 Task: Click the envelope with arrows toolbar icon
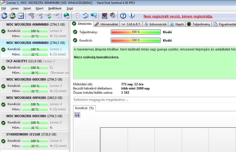tap(85, 15)
